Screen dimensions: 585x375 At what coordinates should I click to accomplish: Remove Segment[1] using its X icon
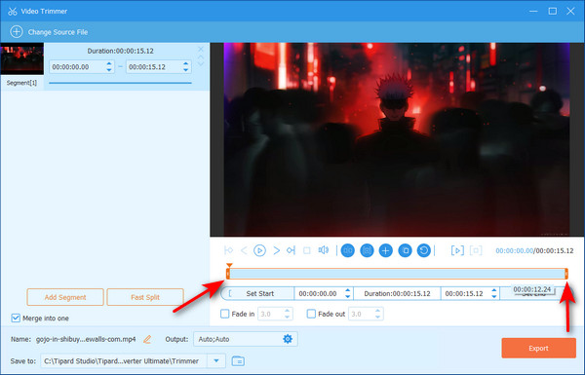[x=201, y=50]
